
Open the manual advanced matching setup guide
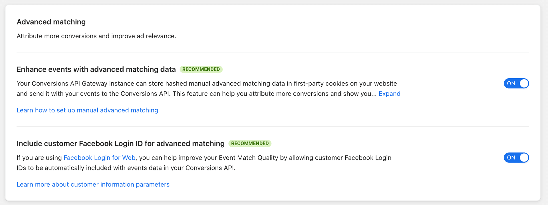click(x=87, y=110)
